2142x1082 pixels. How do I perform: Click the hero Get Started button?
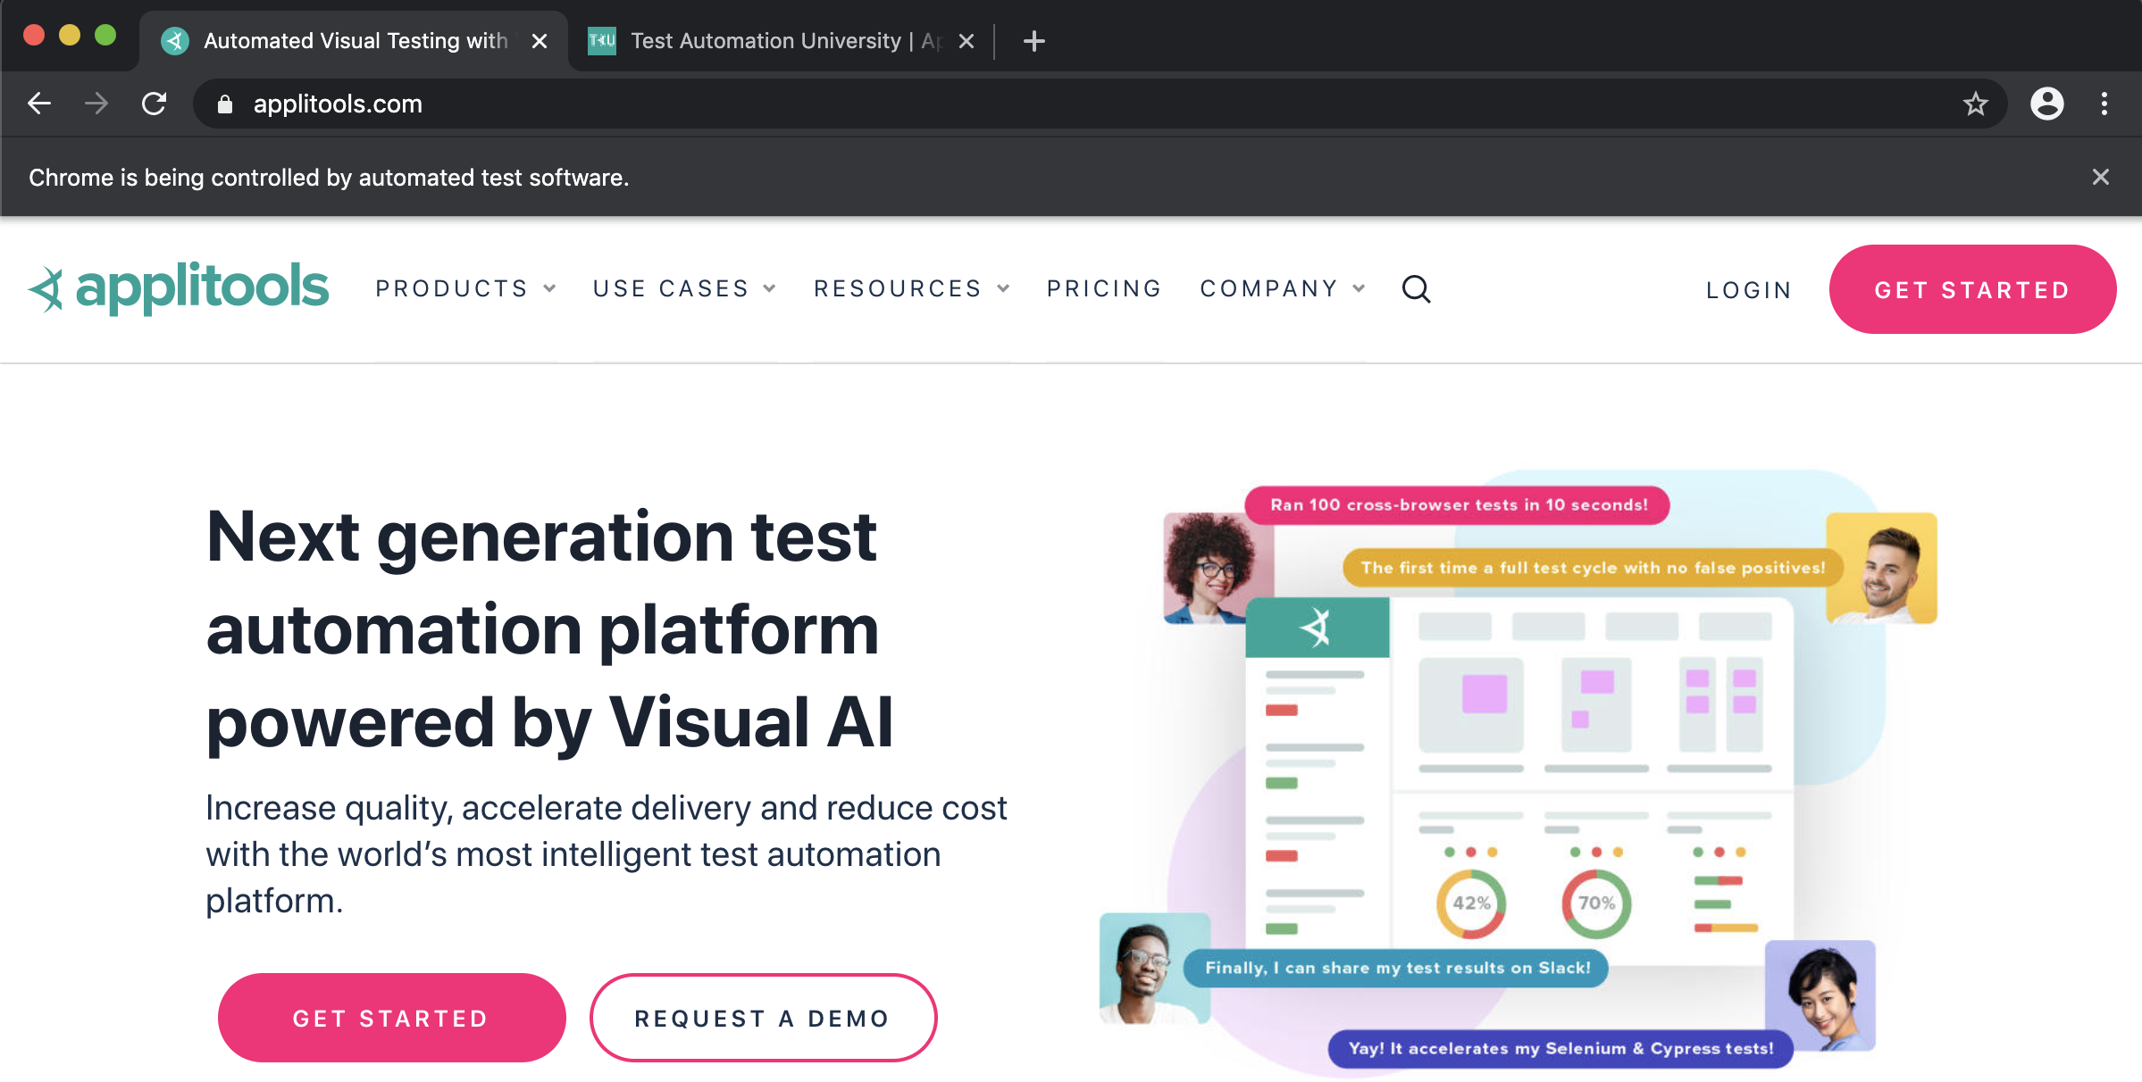pyautogui.click(x=391, y=1018)
